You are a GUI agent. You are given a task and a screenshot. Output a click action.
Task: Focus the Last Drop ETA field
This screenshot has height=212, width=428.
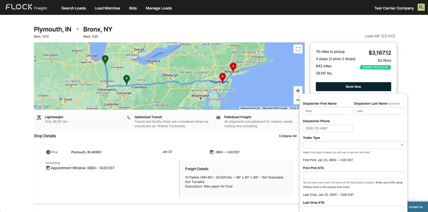[x=353, y=209]
